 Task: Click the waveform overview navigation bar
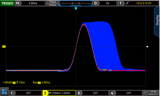[x=76, y=3]
